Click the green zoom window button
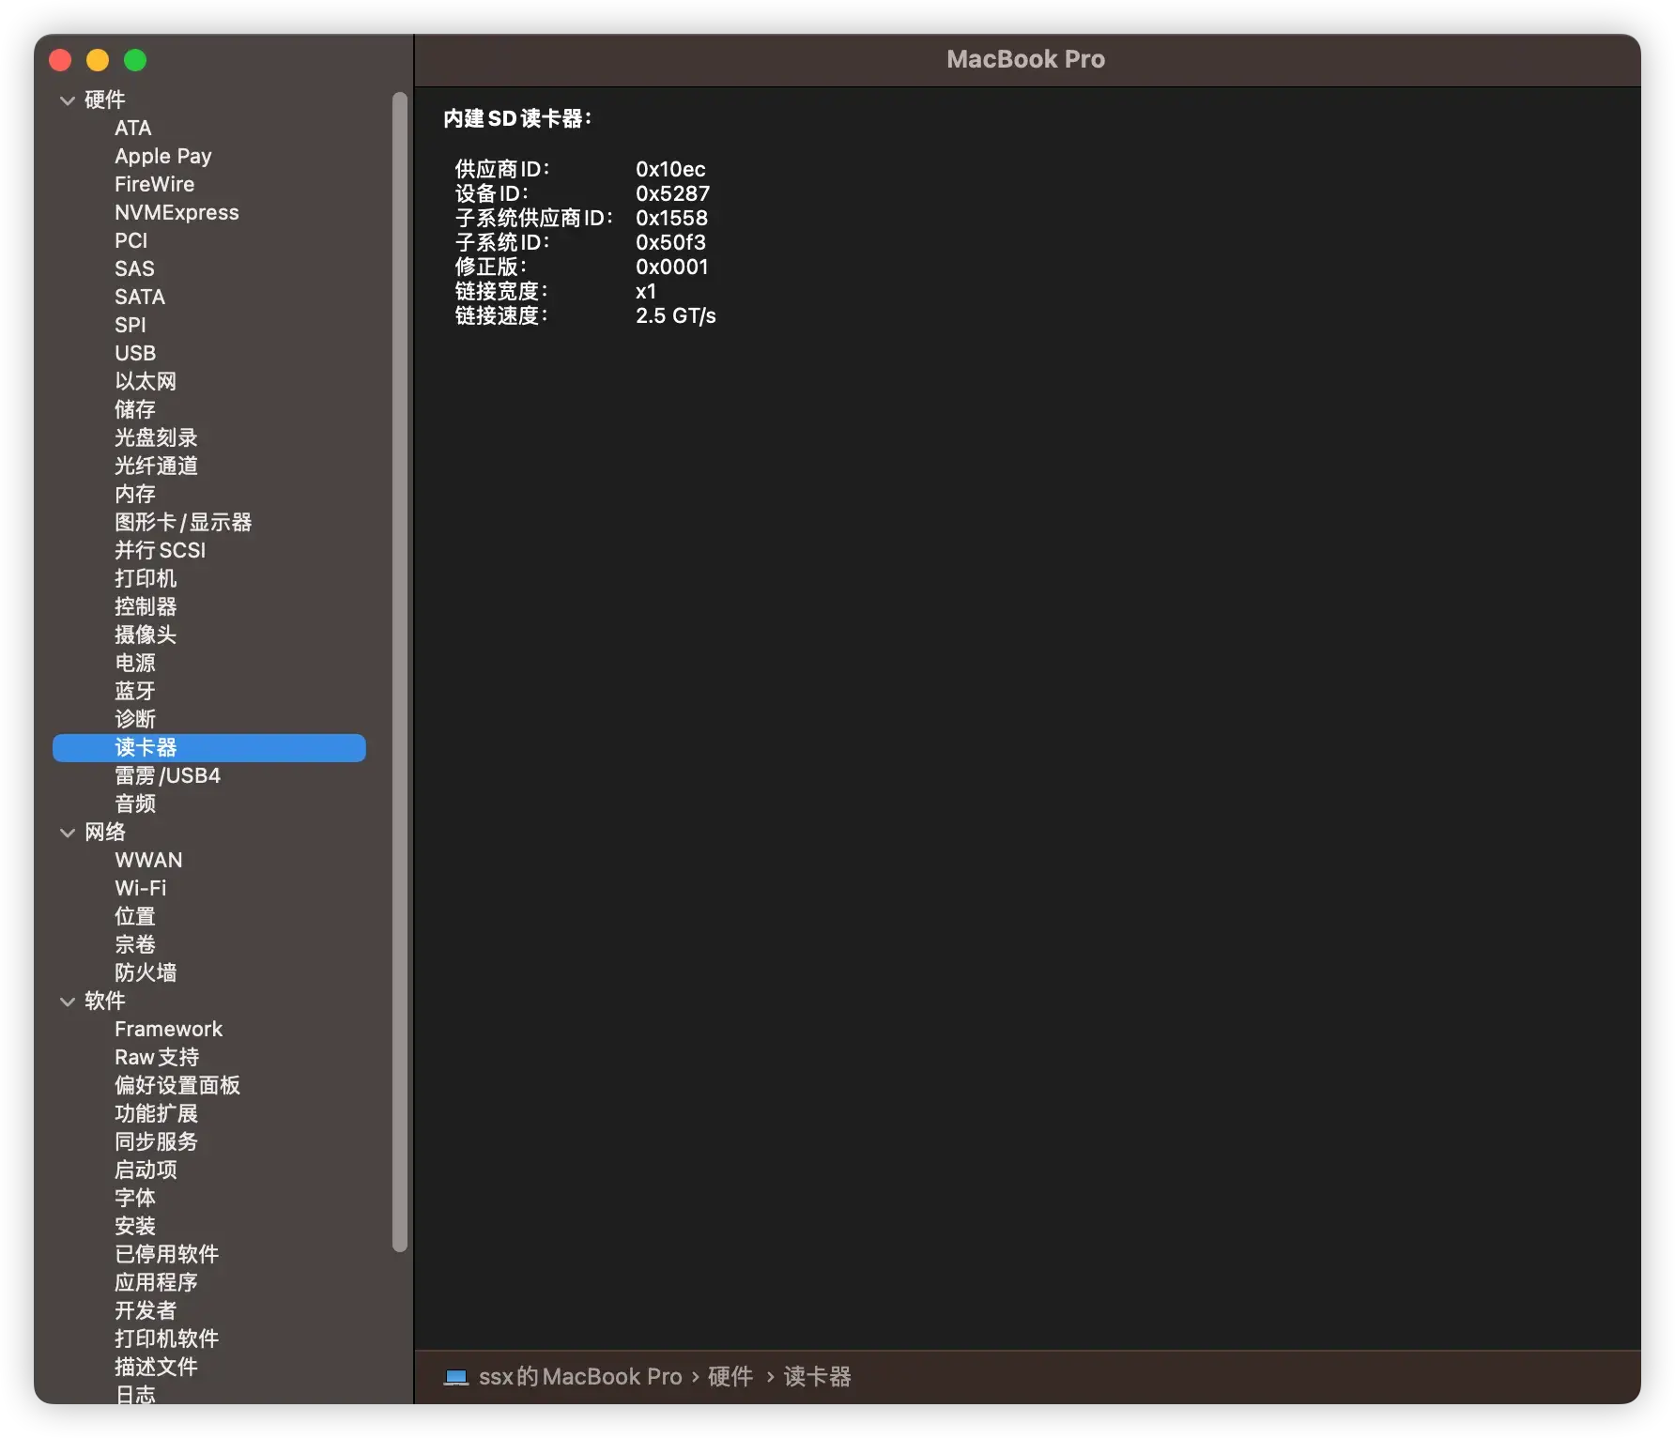 (x=135, y=60)
